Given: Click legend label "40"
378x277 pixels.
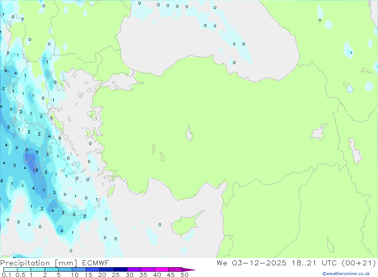Looking at the screenshot, I should [x=157, y=275].
